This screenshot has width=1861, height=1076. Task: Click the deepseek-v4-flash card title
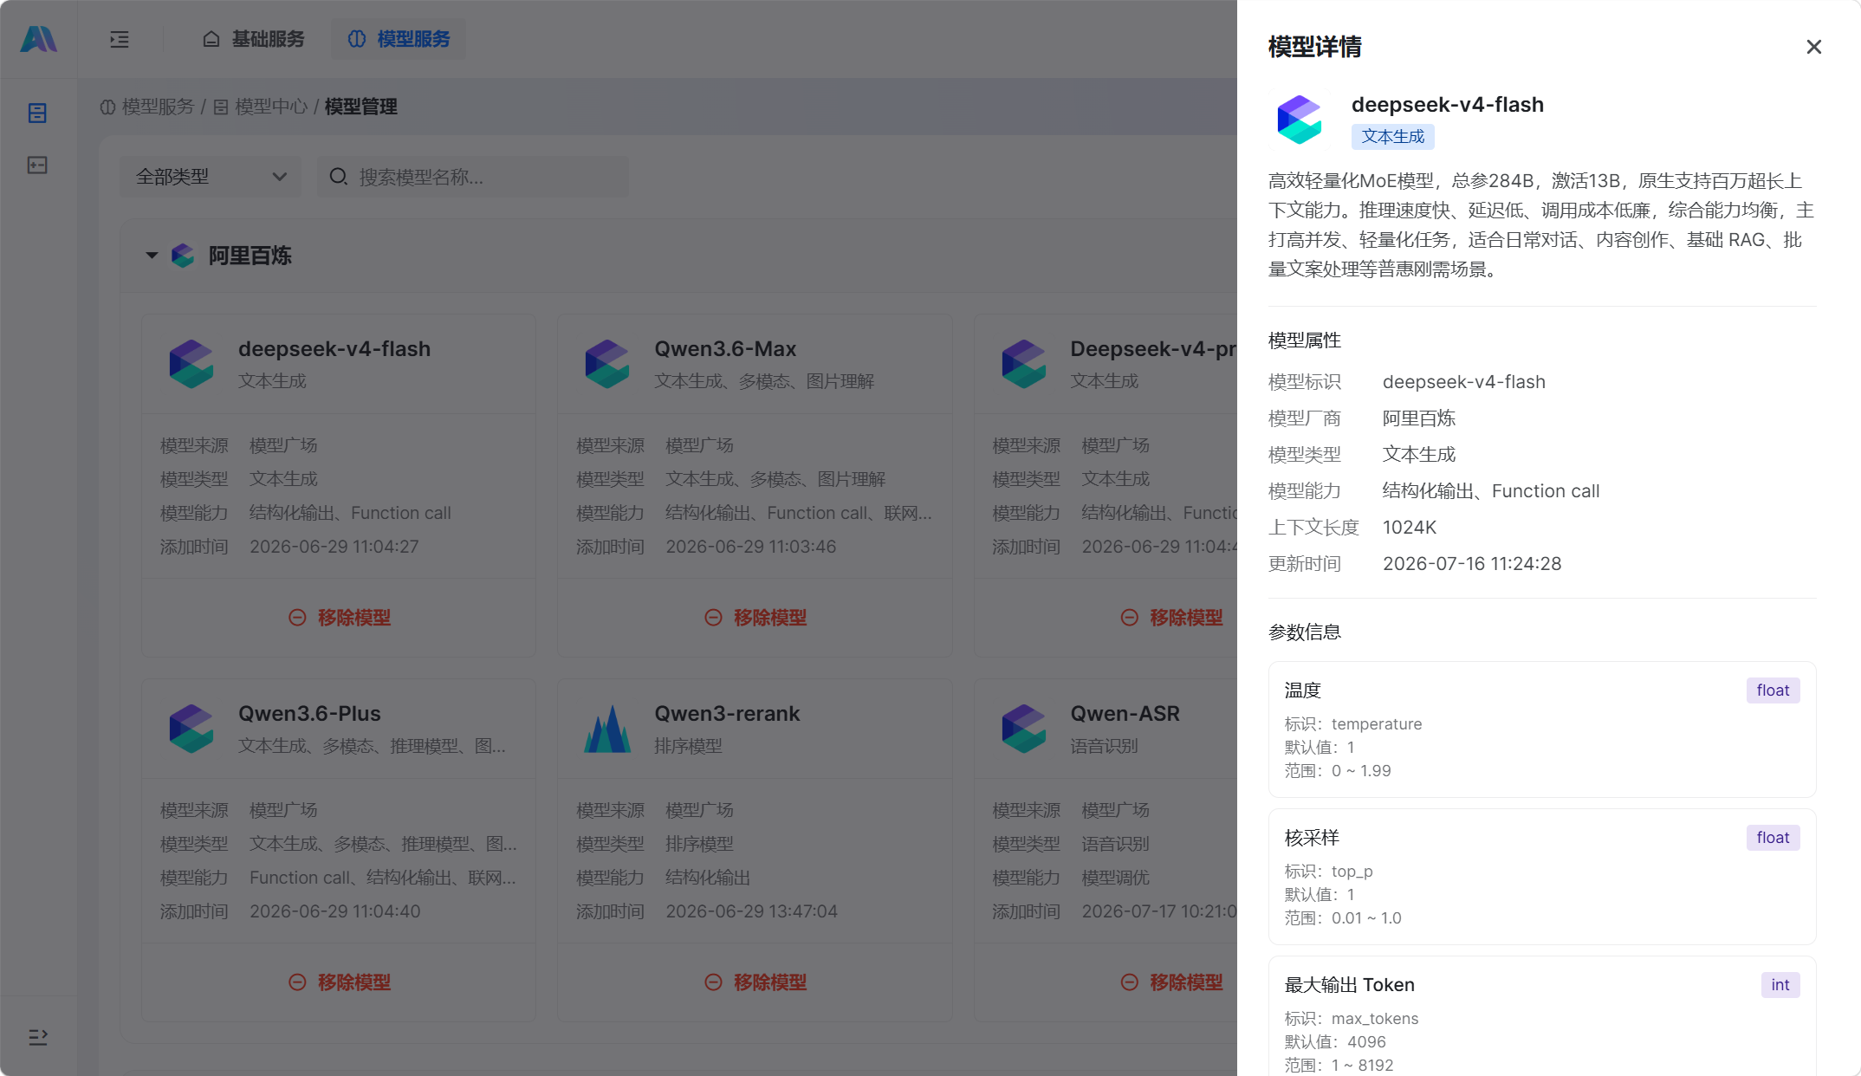(334, 349)
